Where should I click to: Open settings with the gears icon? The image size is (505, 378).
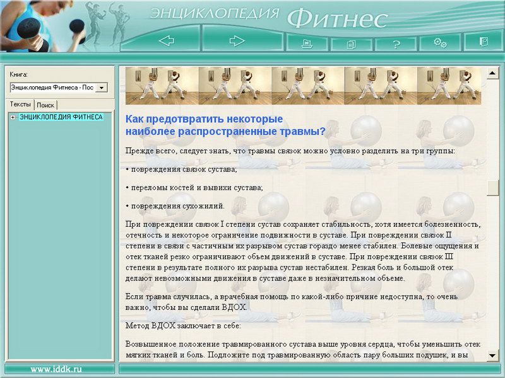pyautogui.click(x=440, y=42)
